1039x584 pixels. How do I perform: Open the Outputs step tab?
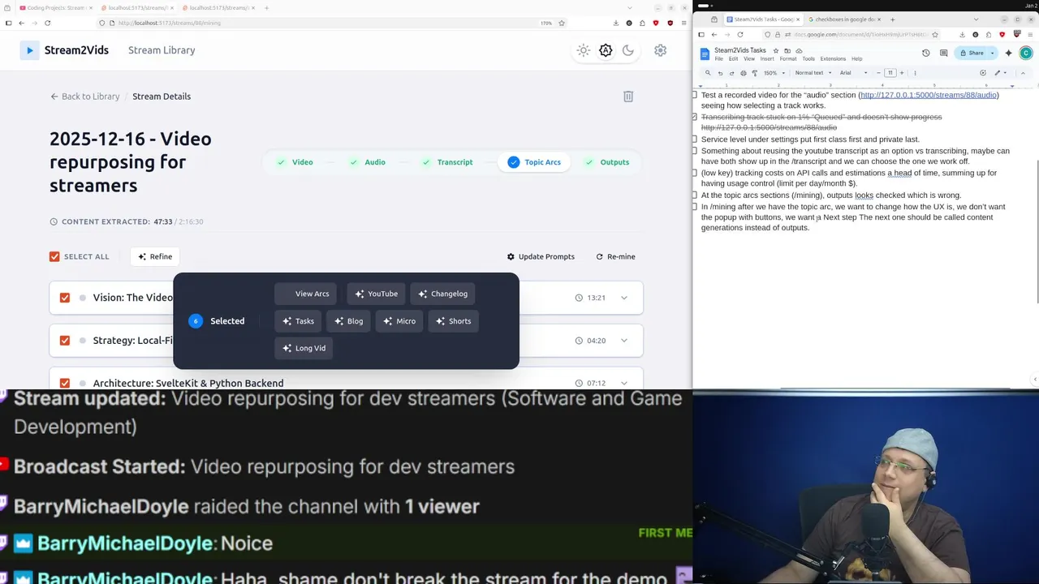point(607,162)
